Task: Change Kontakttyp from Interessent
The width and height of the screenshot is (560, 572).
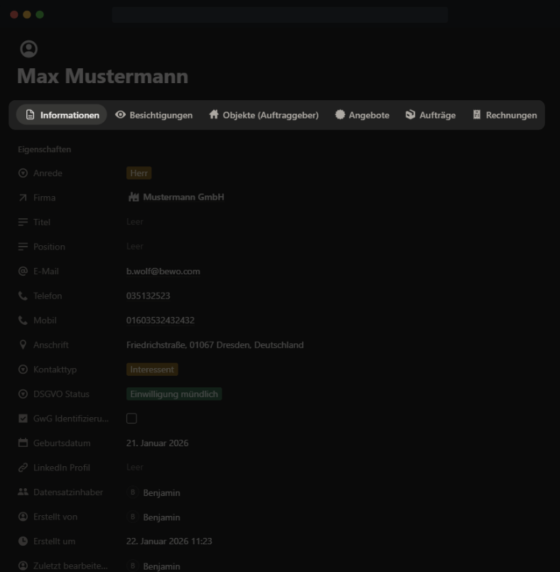Action: point(152,369)
